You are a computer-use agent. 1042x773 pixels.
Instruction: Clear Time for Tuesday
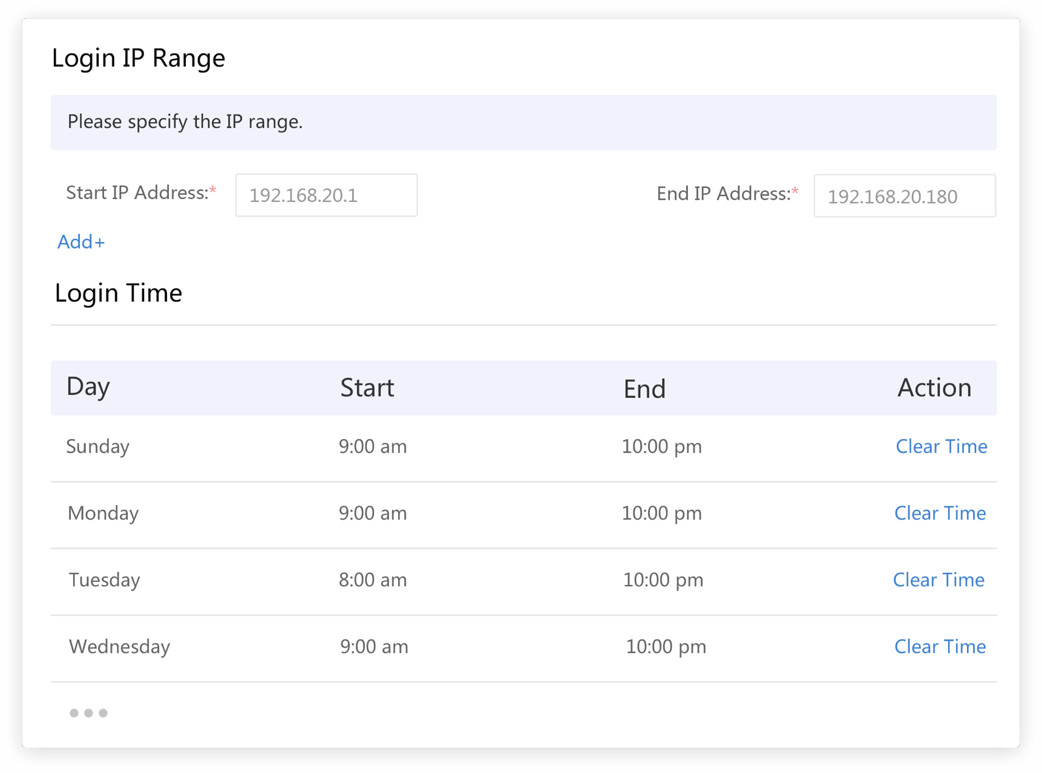[939, 579]
